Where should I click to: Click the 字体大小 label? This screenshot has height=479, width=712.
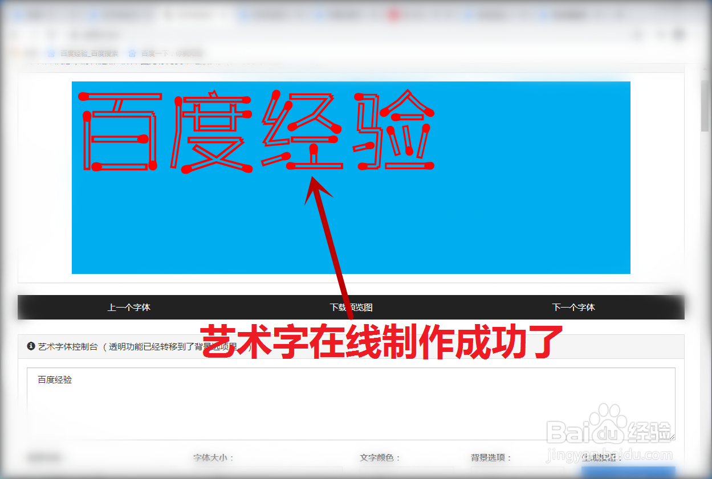(x=214, y=457)
